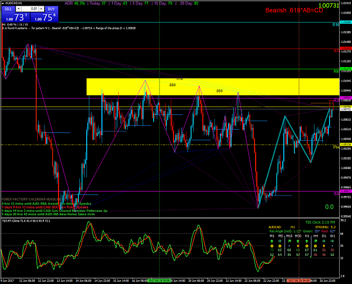Decrease lot size with left volume arrow
This screenshot has width=352, height=284.
[x=19, y=9]
